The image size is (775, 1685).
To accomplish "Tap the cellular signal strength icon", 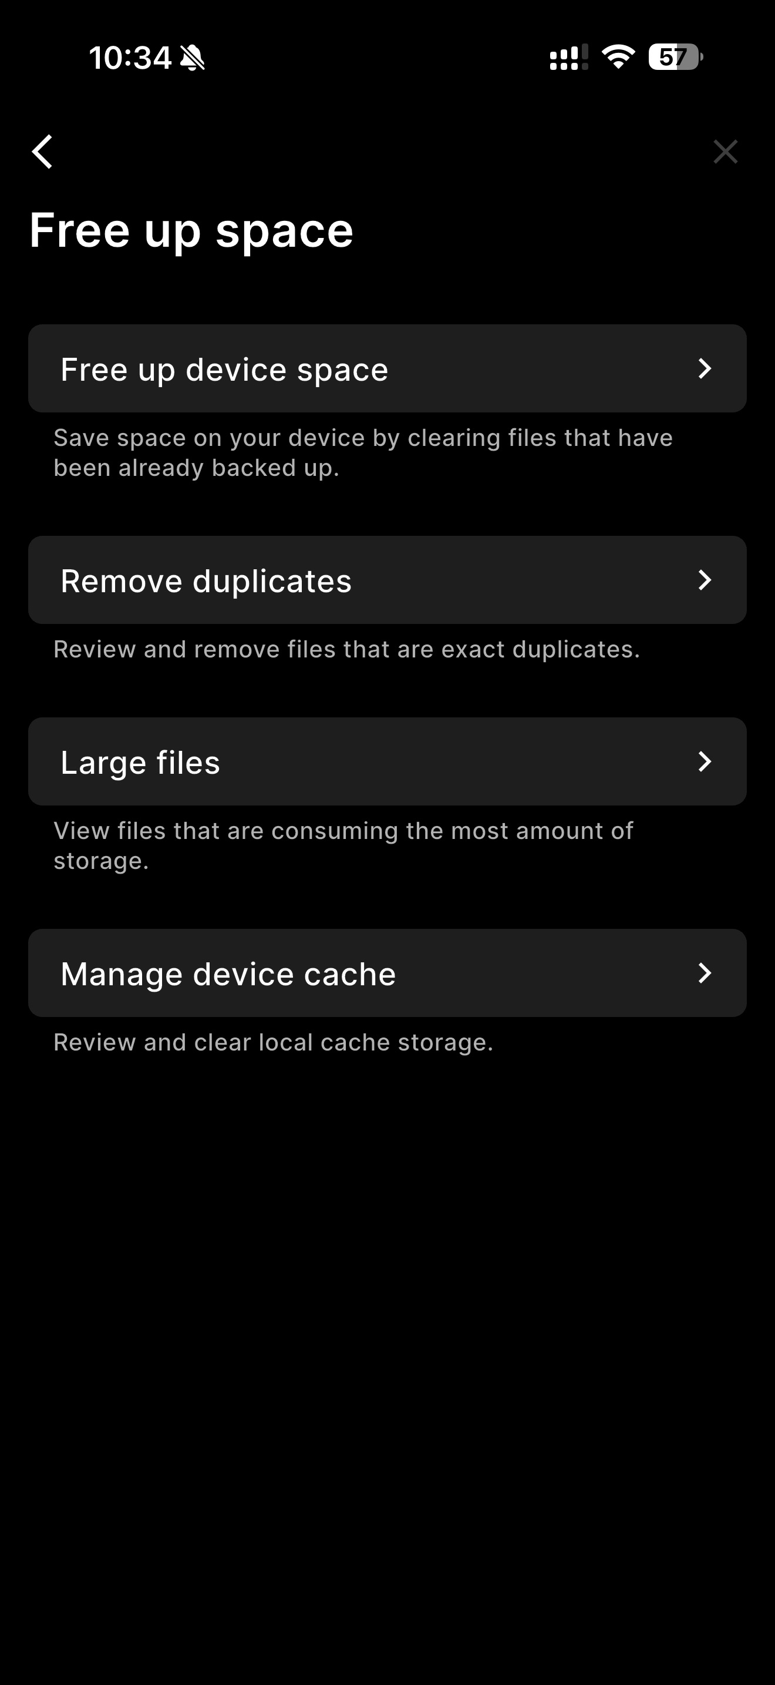I will pos(568,58).
